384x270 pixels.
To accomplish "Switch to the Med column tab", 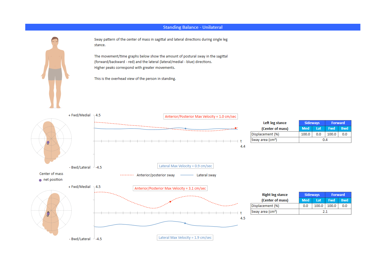I will pos(305,129).
